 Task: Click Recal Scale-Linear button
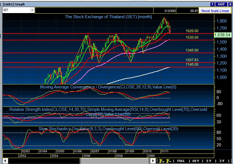point(215,11)
